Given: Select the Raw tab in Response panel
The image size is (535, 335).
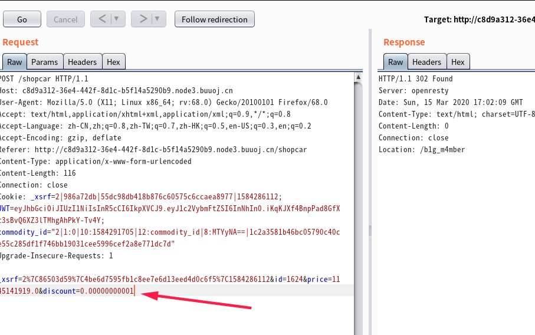Looking at the screenshot, I should (396, 62).
